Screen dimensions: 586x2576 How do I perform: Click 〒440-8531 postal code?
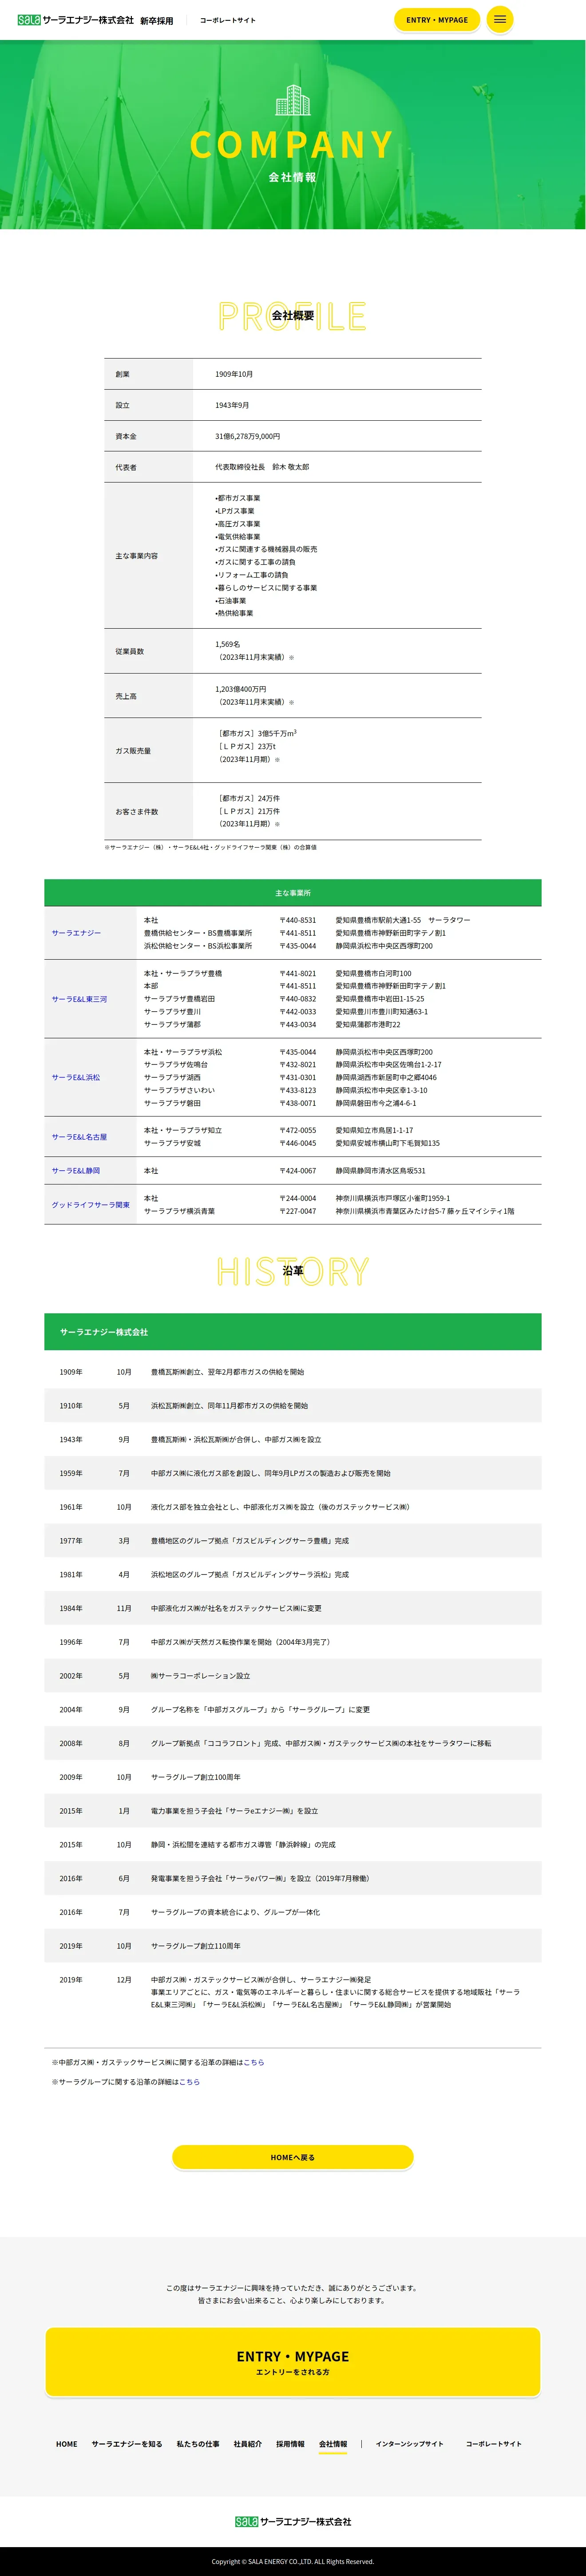point(298,920)
